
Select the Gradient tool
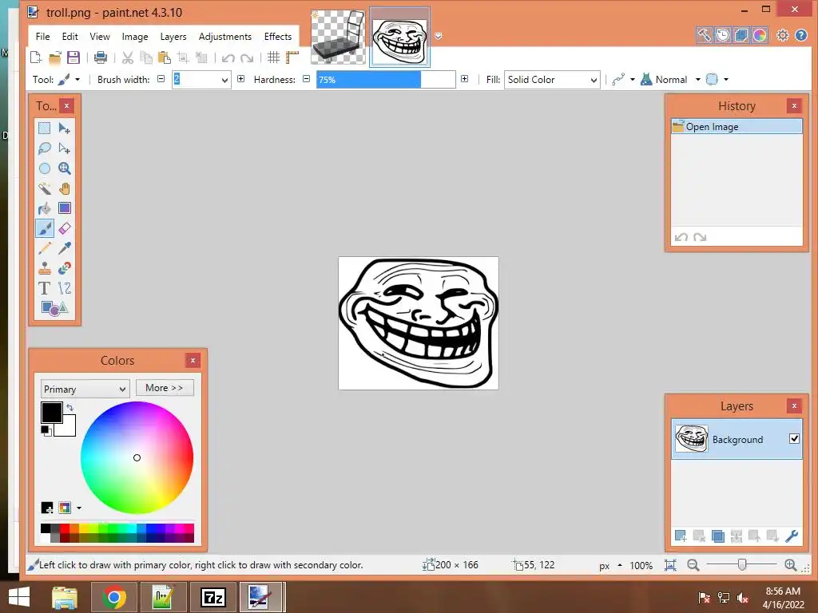click(65, 208)
